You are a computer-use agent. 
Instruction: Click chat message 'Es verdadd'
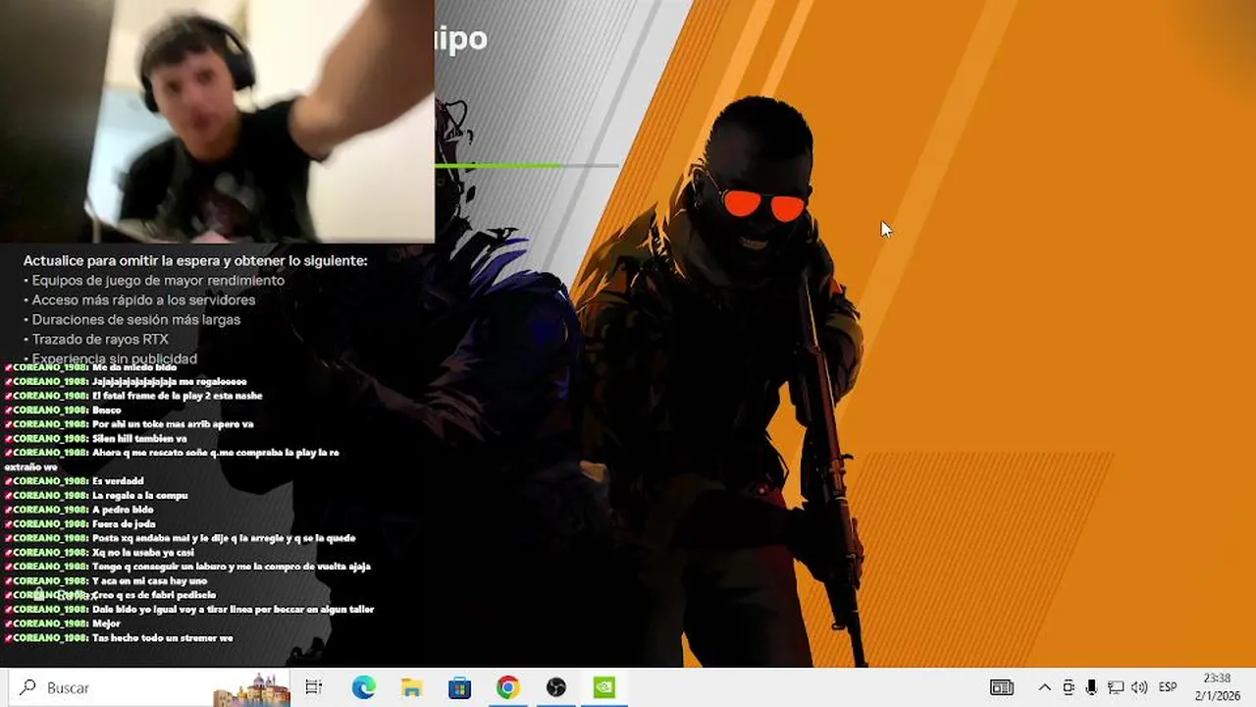pos(118,481)
